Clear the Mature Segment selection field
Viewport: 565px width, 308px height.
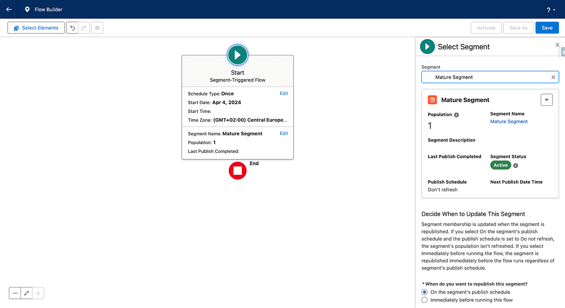coord(553,77)
